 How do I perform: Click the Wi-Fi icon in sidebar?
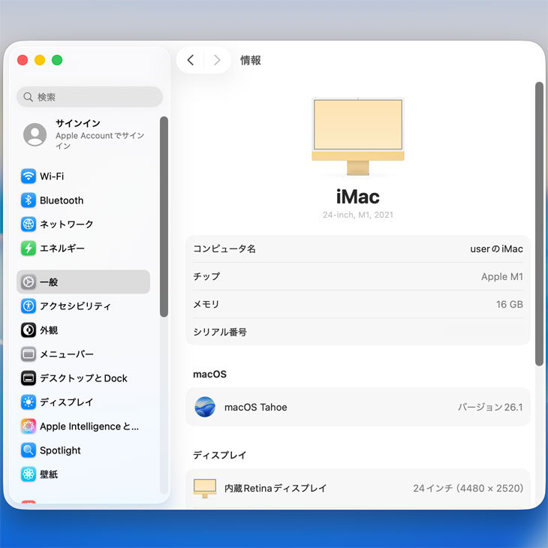click(x=29, y=176)
